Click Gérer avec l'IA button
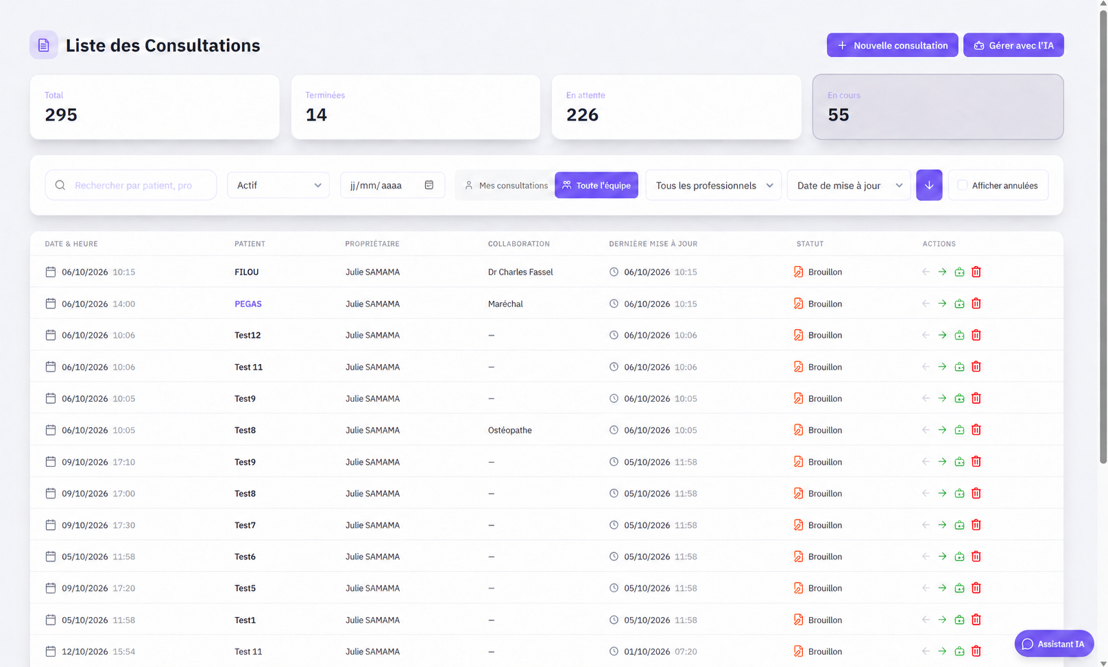1108x667 pixels. (1013, 45)
